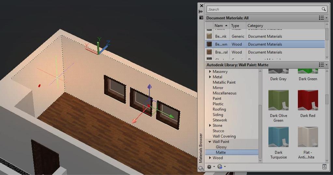Sort by the Category column header
Viewport: 333px width, 175px height.
[x=285, y=25]
